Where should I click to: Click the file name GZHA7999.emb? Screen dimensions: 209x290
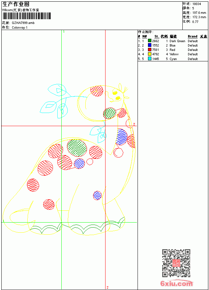(23, 23)
